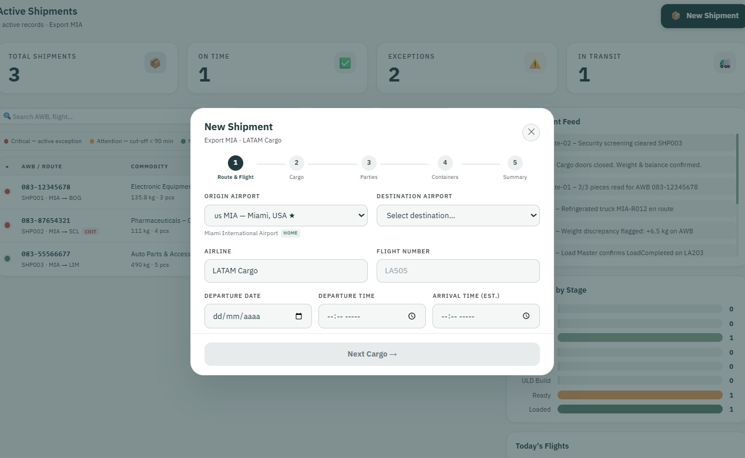Viewport: 745px width, 458px height.
Task: Click the CRIT badge on SHP002
Action: [x=90, y=232]
